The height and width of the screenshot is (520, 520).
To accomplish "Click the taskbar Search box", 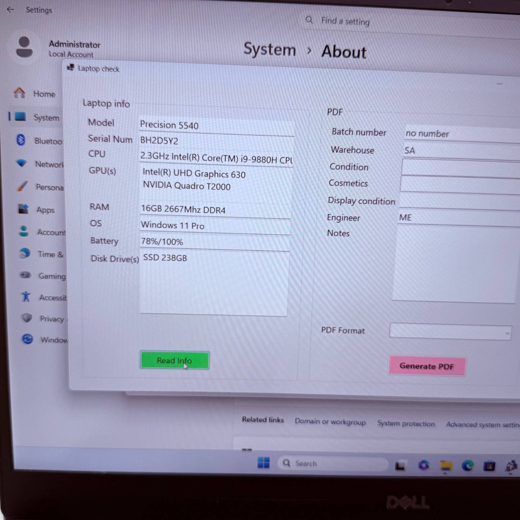I will [x=333, y=463].
